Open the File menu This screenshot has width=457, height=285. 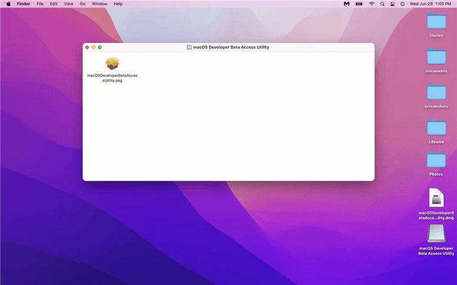40,4
